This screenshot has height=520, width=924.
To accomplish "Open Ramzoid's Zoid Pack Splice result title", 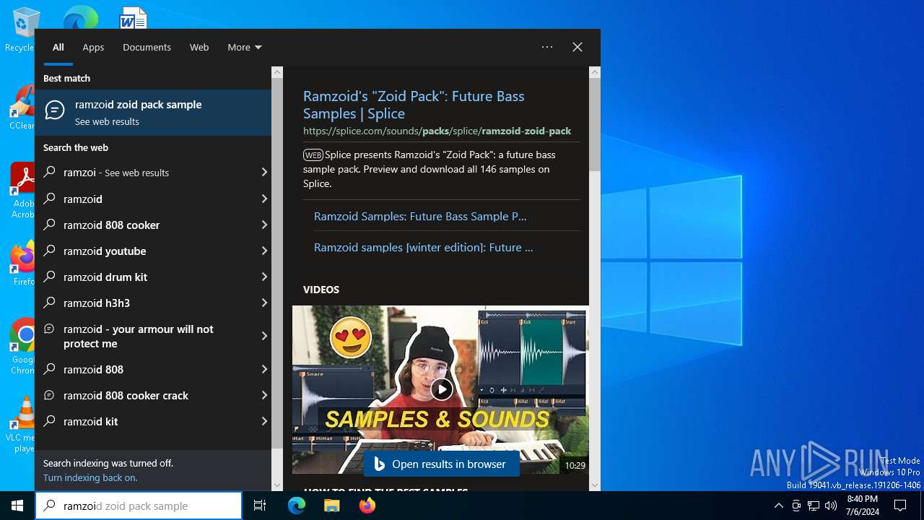I will pos(414,105).
